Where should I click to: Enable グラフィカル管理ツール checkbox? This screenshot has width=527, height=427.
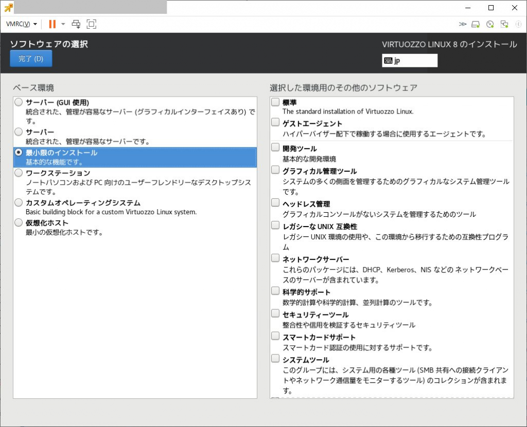coord(275,170)
